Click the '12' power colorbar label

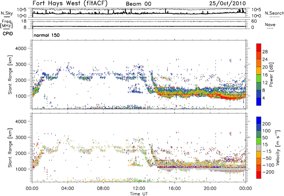[265, 83]
